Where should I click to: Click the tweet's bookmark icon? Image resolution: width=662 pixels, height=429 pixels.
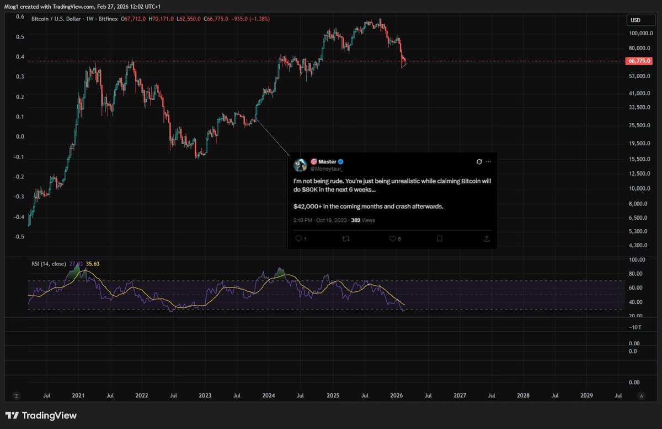440,238
